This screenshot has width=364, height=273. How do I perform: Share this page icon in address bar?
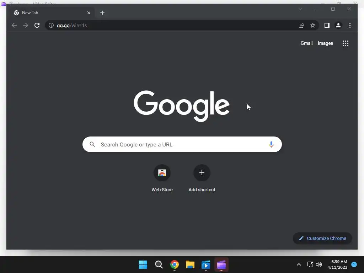[301, 25]
